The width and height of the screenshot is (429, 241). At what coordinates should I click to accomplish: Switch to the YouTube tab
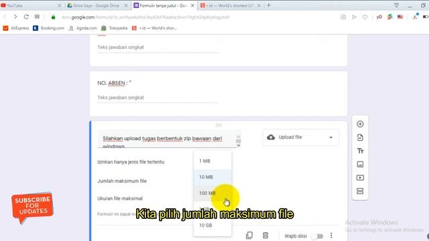coord(32,5)
